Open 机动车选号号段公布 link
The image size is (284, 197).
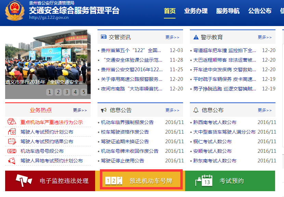point(42,151)
